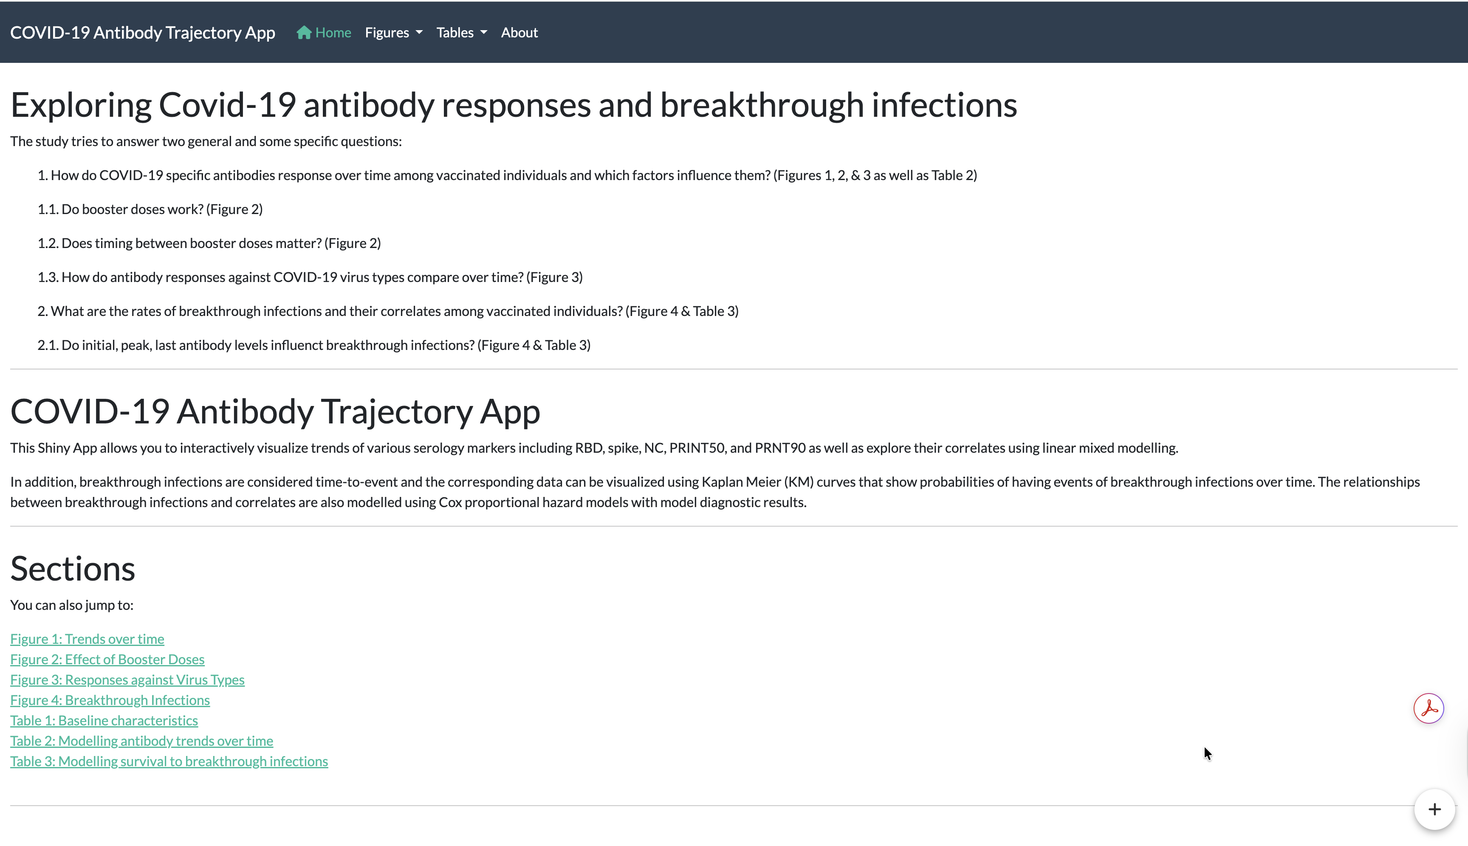Click the COVID-19 Antibody Trajectory App section heading
Image resolution: width=1468 pixels, height=846 pixels.
point(275,412)
